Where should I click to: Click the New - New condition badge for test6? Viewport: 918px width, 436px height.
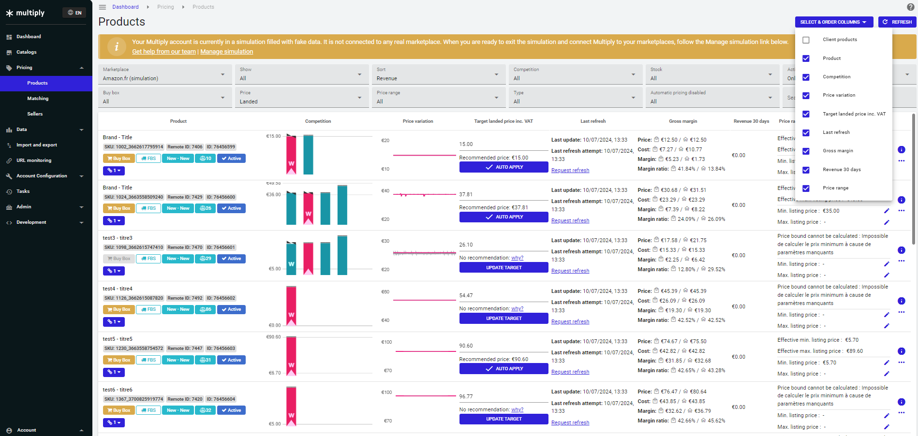[178, 410]
